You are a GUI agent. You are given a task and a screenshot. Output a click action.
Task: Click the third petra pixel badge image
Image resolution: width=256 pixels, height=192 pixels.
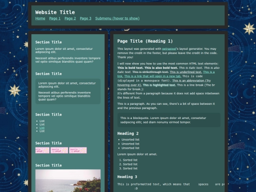click(x=78, y=150)
